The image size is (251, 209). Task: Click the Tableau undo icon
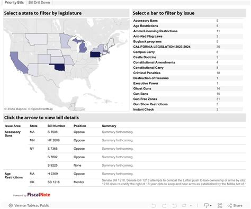click(x=154, y=205)
